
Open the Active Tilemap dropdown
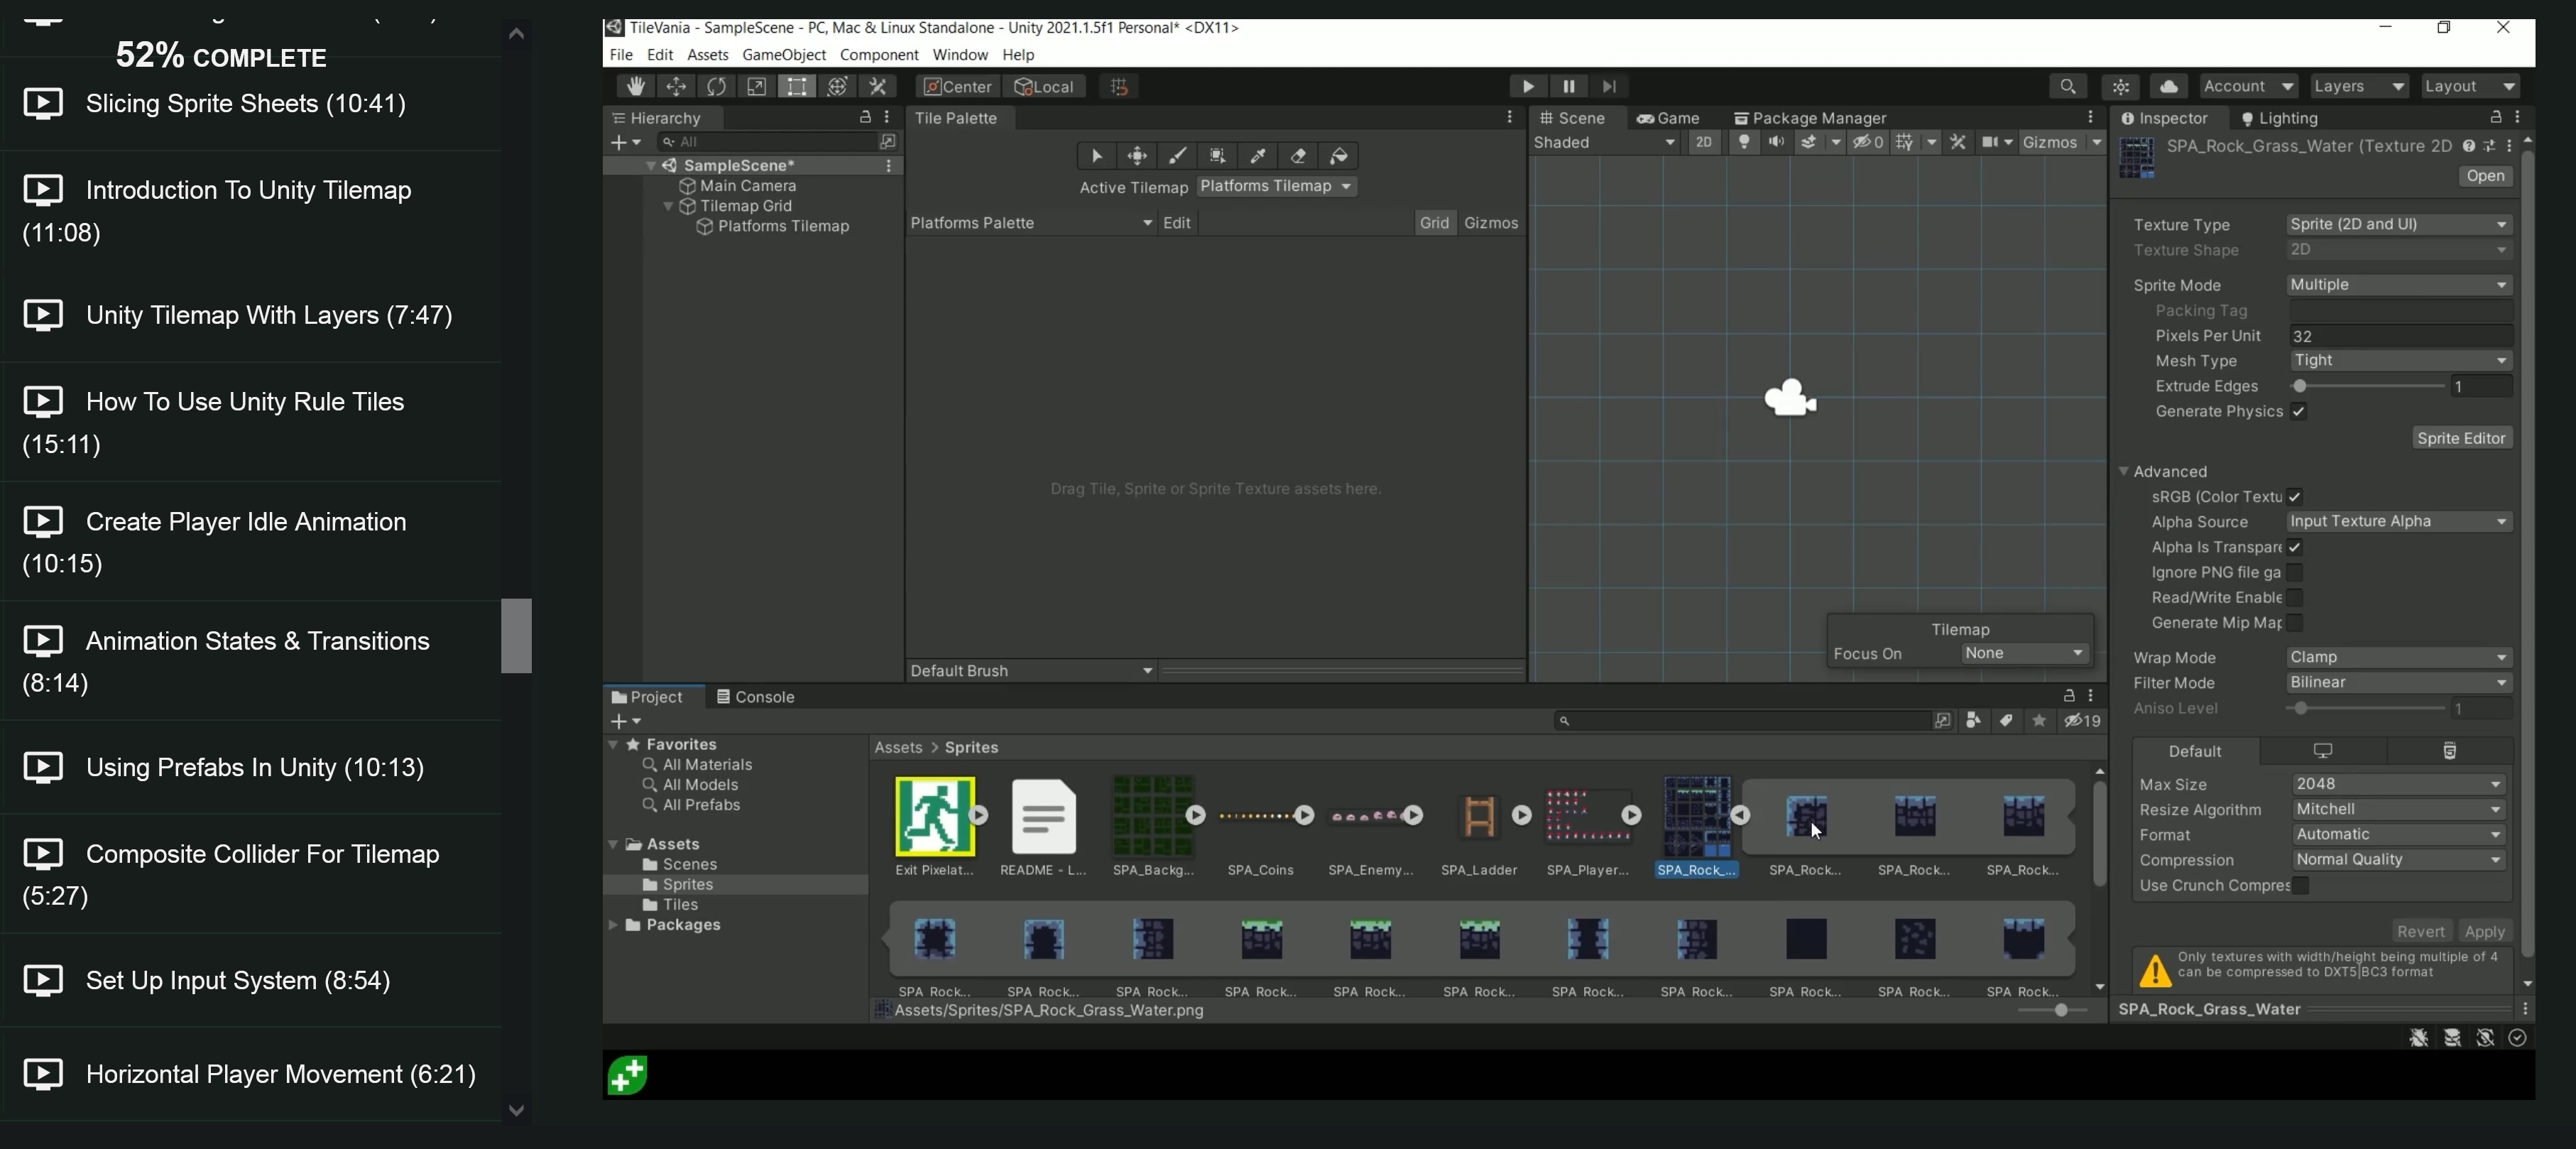pyautogui.click(x=1276, y=186)
